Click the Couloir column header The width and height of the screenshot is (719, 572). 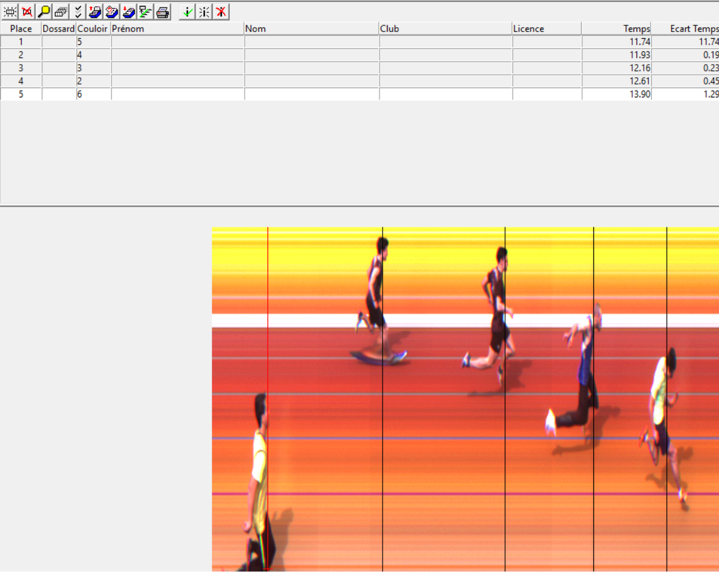coord(93,28)
